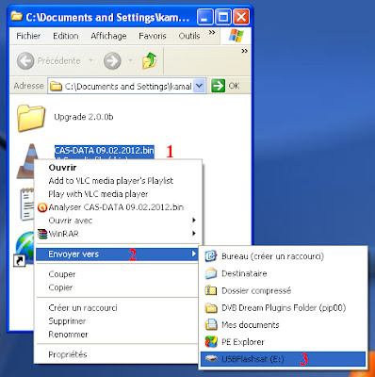Select the Upgrade 2.0.0b folder name
The image size is (375, 377).
[84, 117]
